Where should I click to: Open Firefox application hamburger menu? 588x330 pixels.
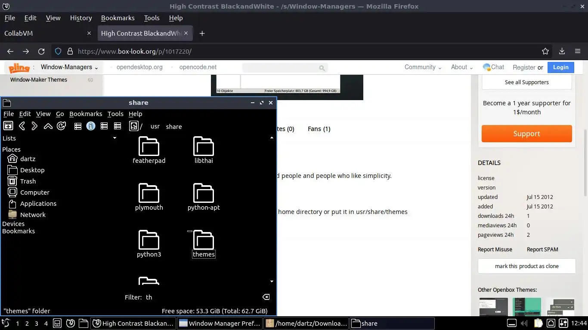[x=578, y=51]
